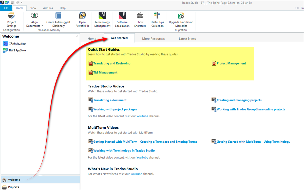
Task: Flip the toggle switch at top right
Action: click(x=297, y=8)
